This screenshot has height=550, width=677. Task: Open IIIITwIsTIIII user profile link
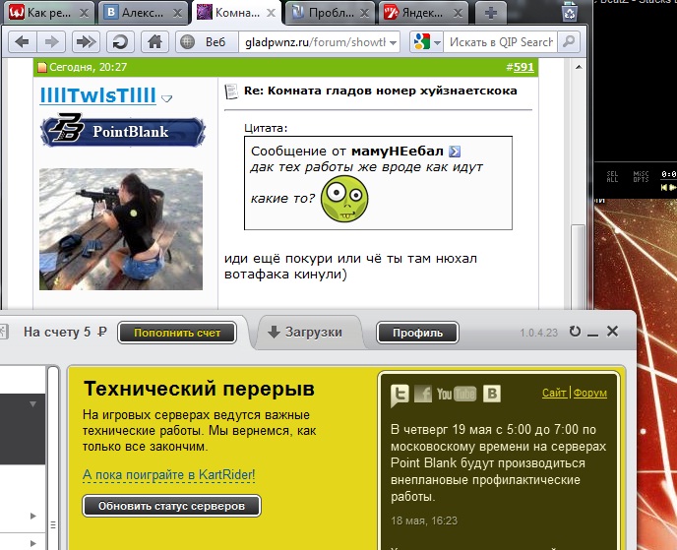pos(97,95)
